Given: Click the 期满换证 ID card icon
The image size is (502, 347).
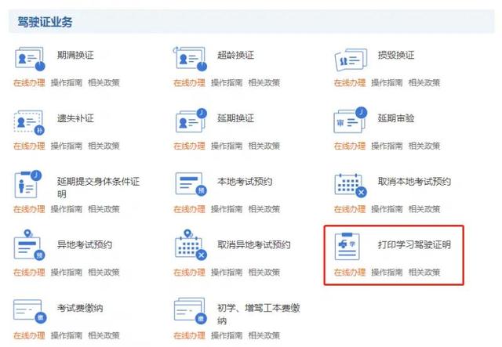Looking at the screenshot, I should click(x=30, y=59).
